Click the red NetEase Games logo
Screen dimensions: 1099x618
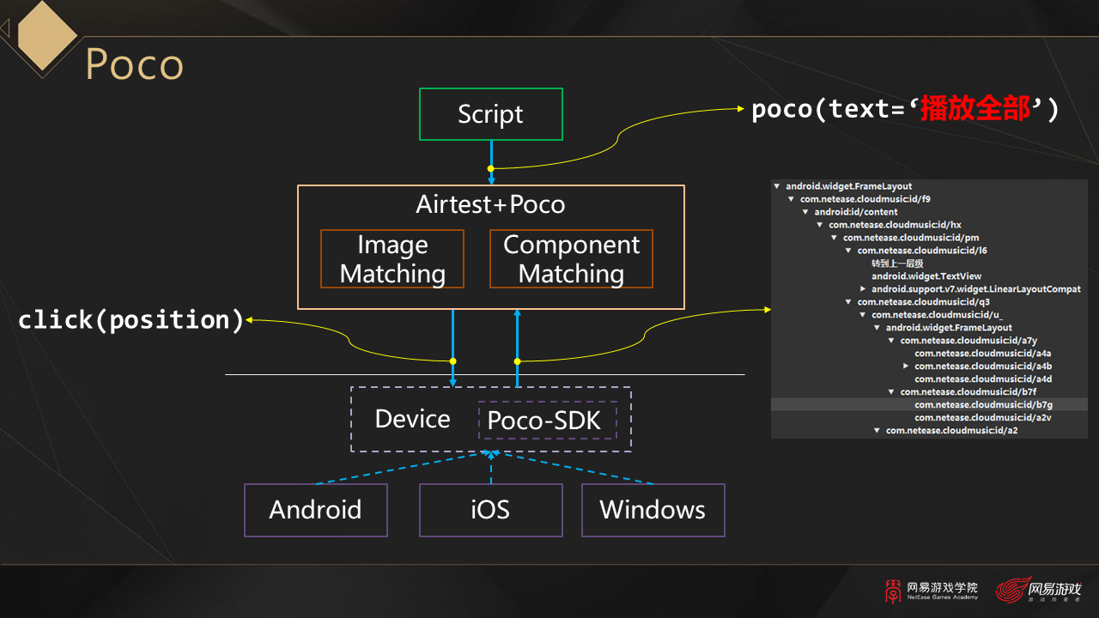(1039, 591)
